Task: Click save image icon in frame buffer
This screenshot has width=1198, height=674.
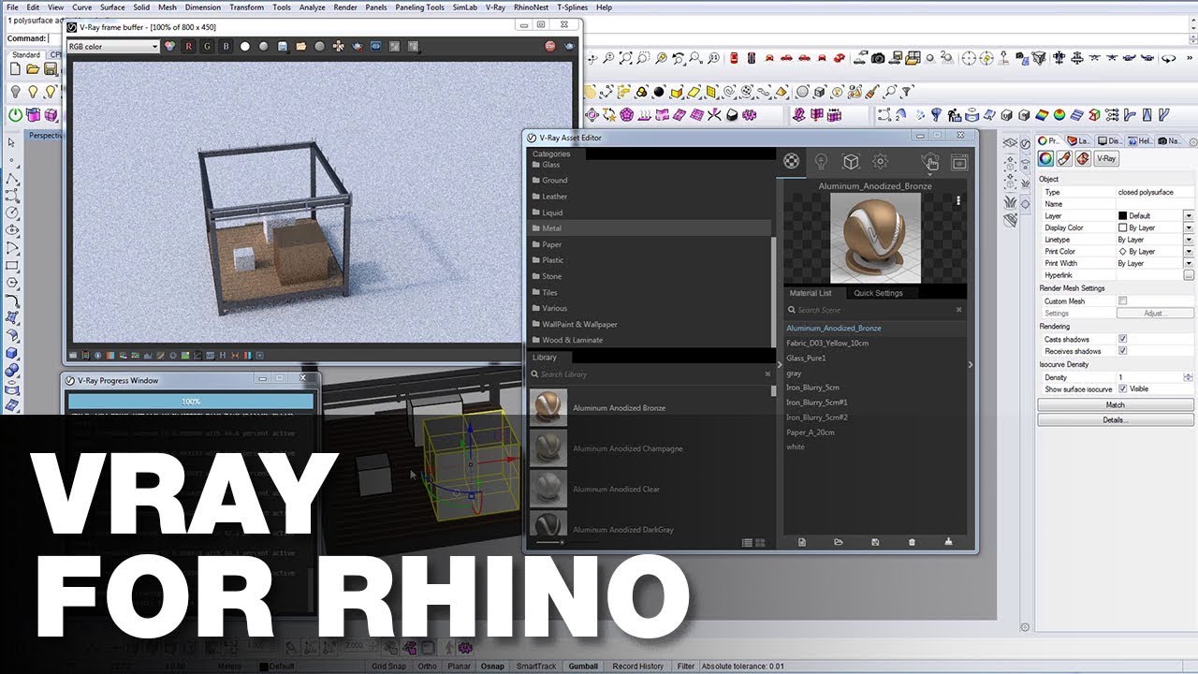Action: coord(283,46)
